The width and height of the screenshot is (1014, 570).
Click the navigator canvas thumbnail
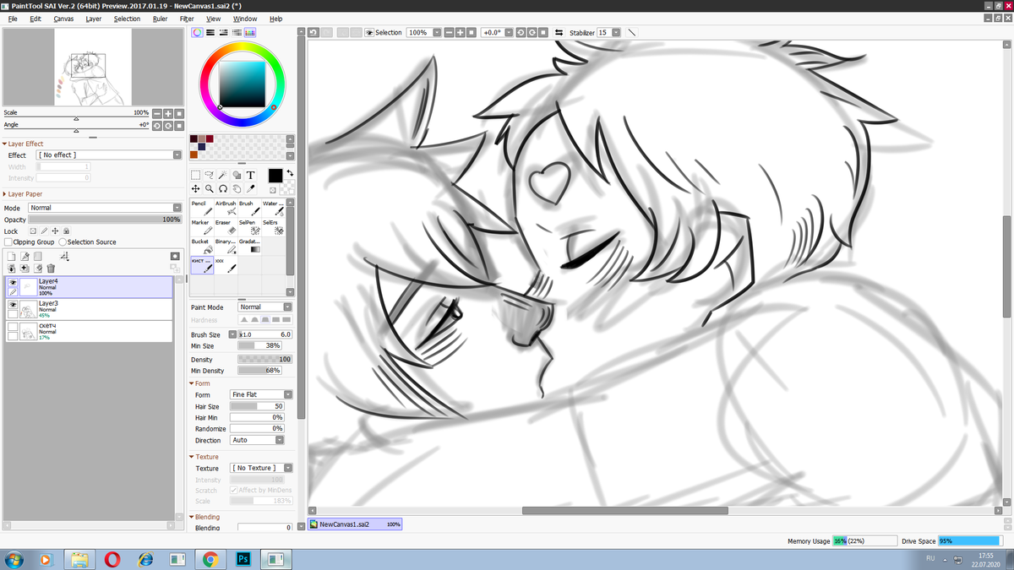pos(93,68)
